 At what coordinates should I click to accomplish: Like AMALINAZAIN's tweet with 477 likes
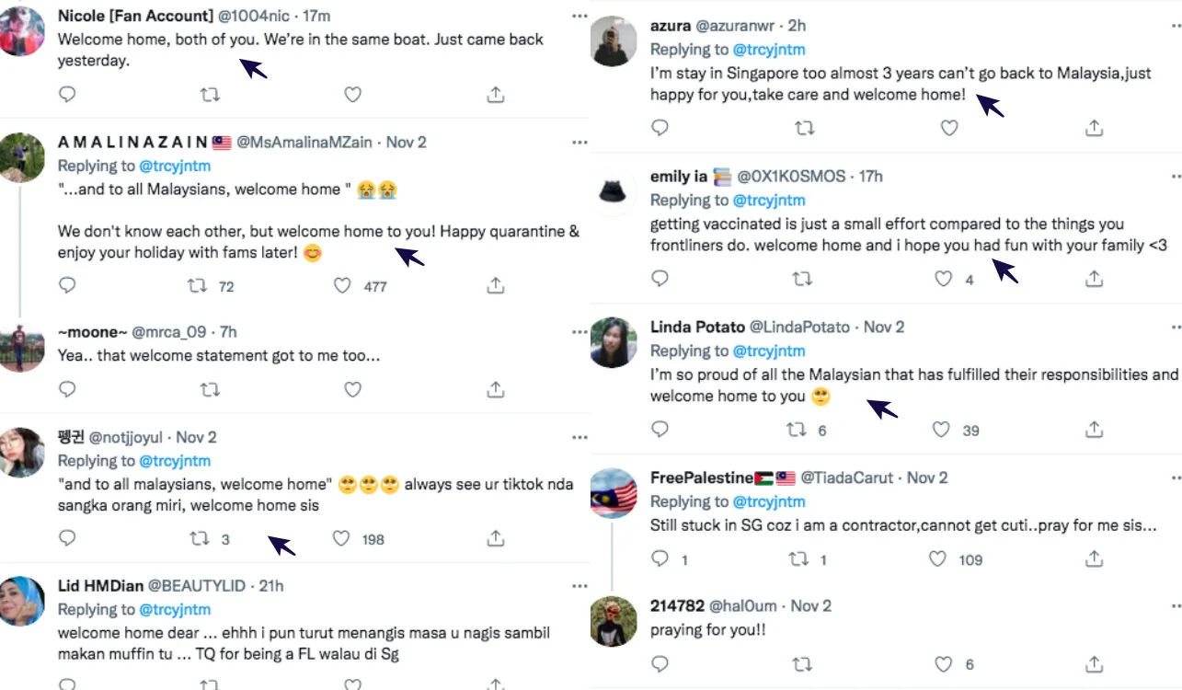point(342,286)
